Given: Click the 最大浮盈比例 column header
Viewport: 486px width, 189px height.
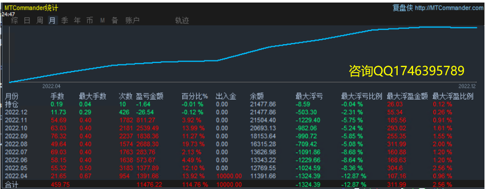Looking at the screenshot, I should tap(453, 97).
